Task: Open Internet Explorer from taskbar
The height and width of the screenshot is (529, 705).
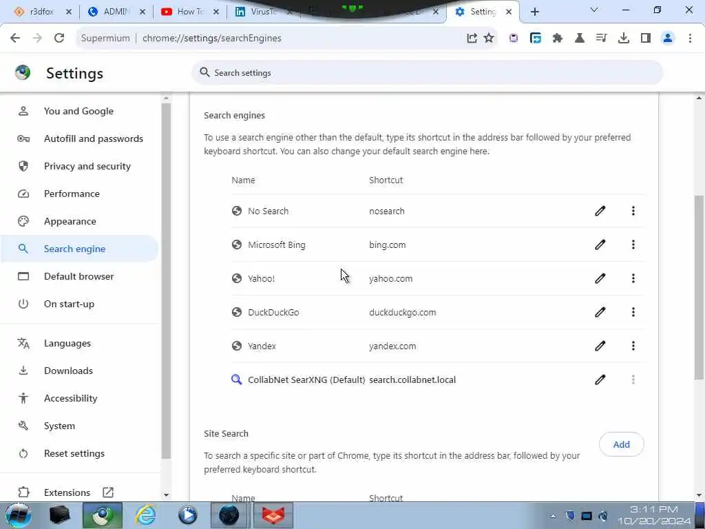Action: (146, 515)
